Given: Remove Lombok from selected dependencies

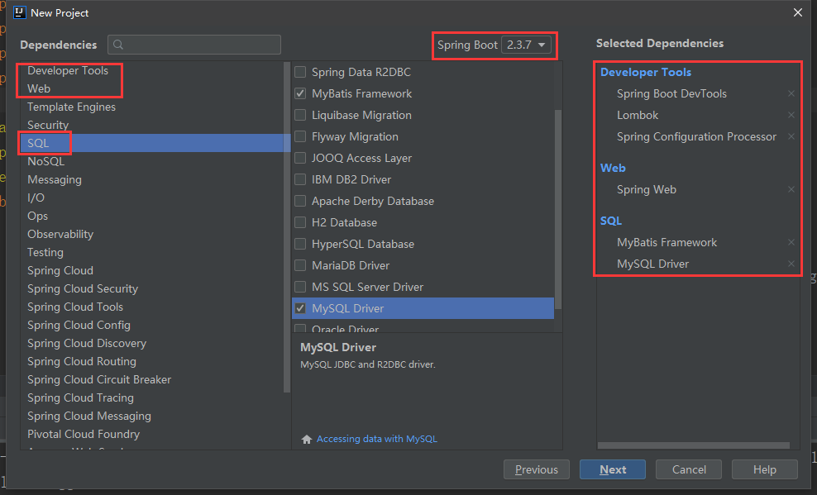Looking at the screenshot, I should 791,115.
